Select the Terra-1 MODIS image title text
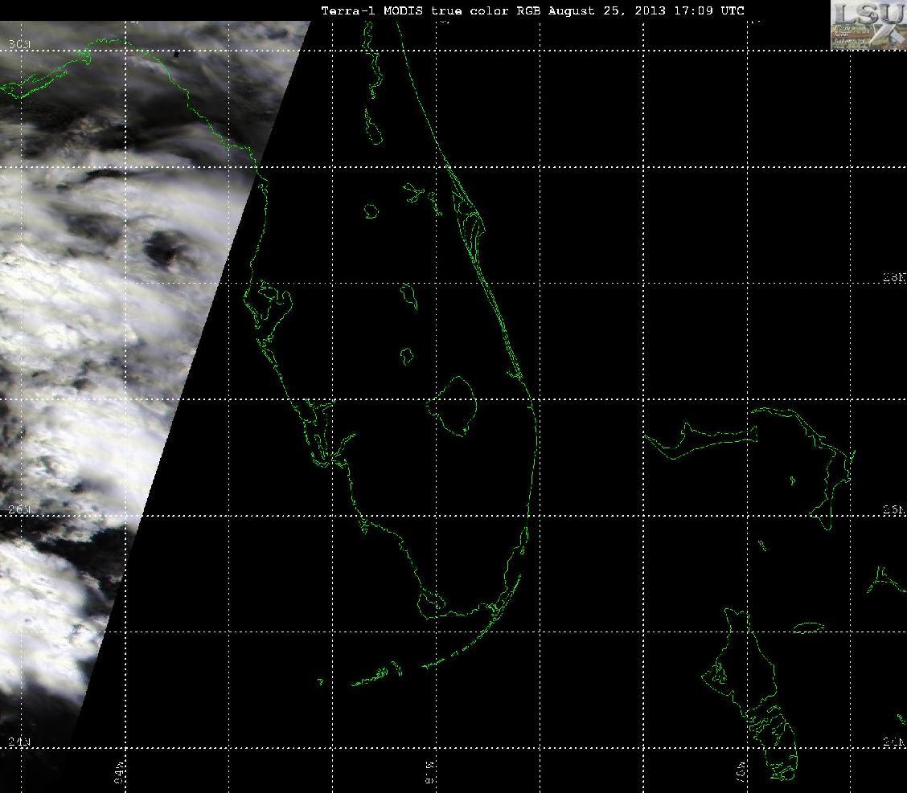This screenshot has width=907, height=793. [x=532, y=10]
